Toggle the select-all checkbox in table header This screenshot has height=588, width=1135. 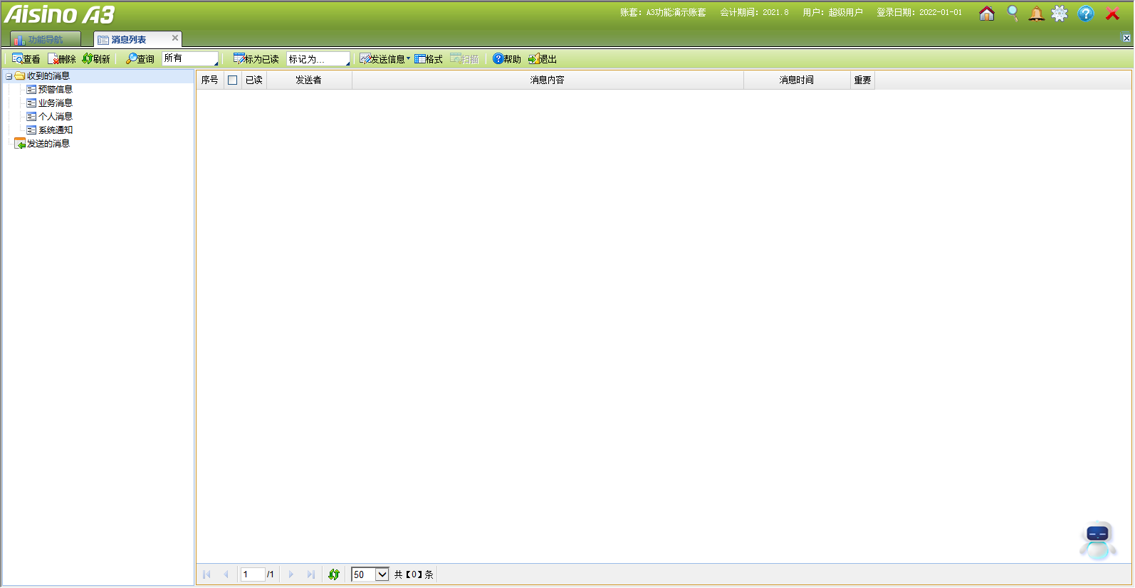coord(232,80)
